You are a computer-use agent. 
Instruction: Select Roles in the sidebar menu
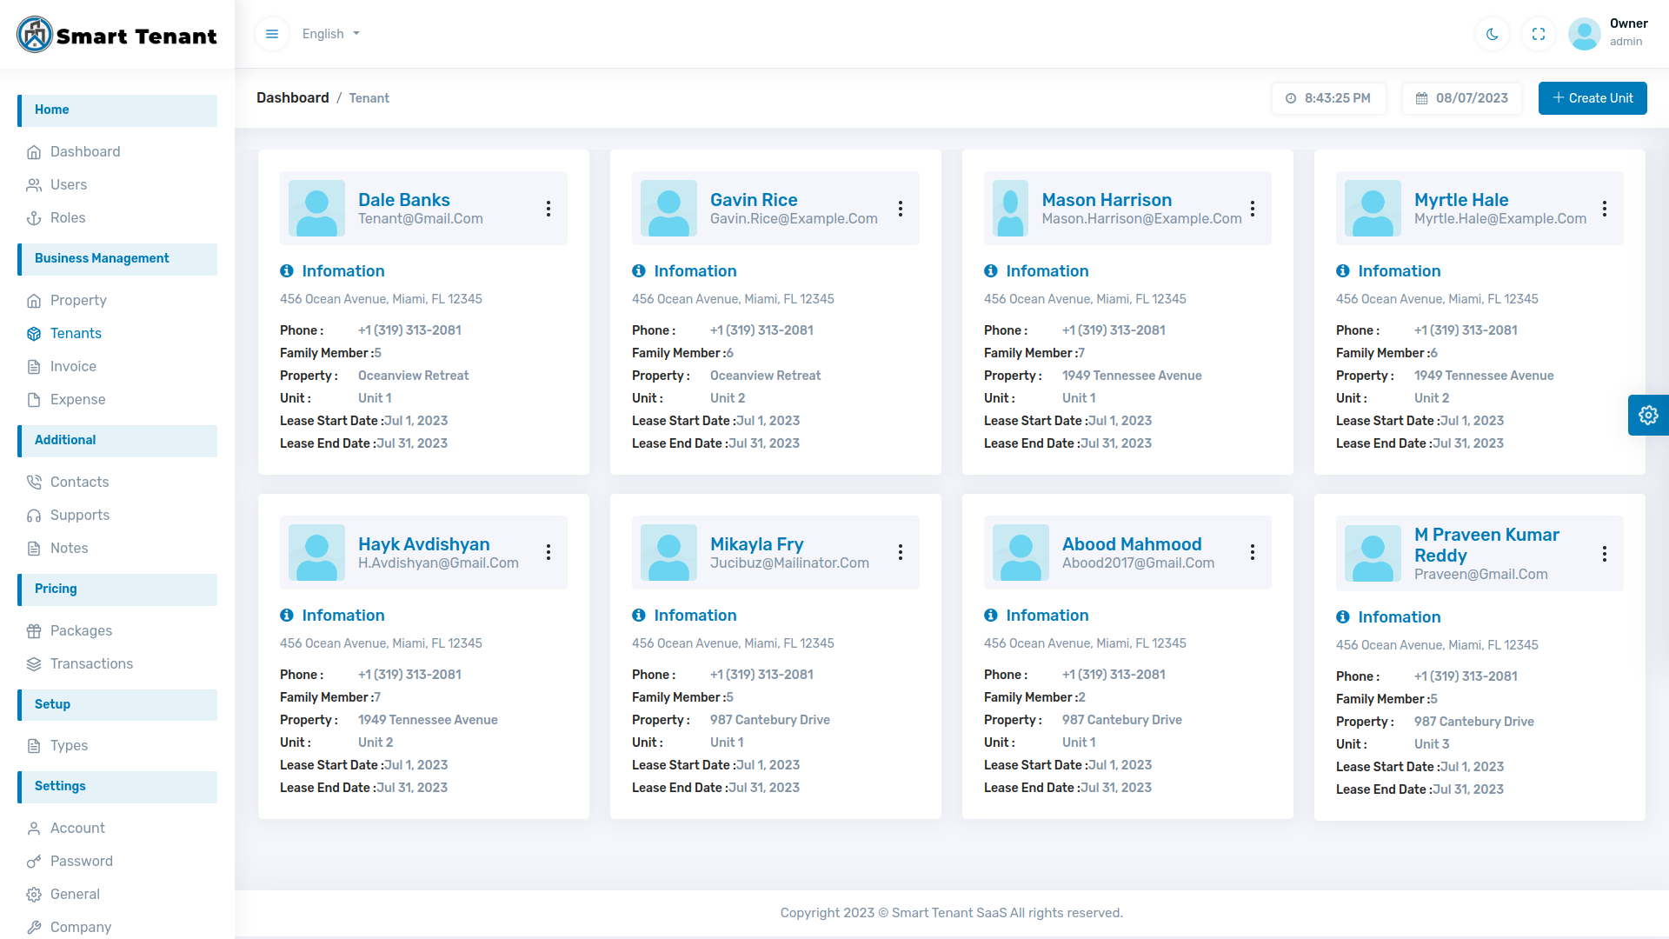point(68,217)
